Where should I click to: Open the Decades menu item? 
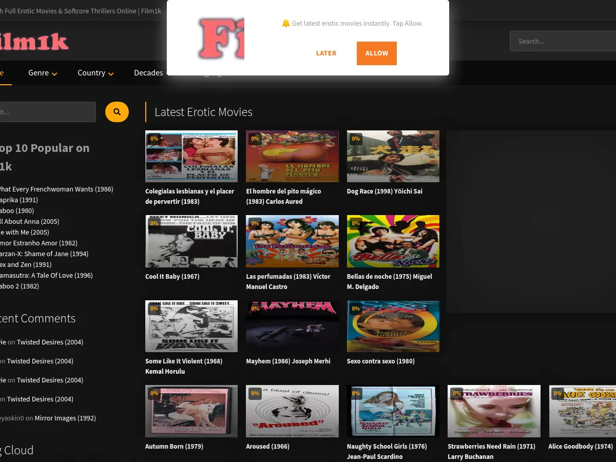coord(148,73)
